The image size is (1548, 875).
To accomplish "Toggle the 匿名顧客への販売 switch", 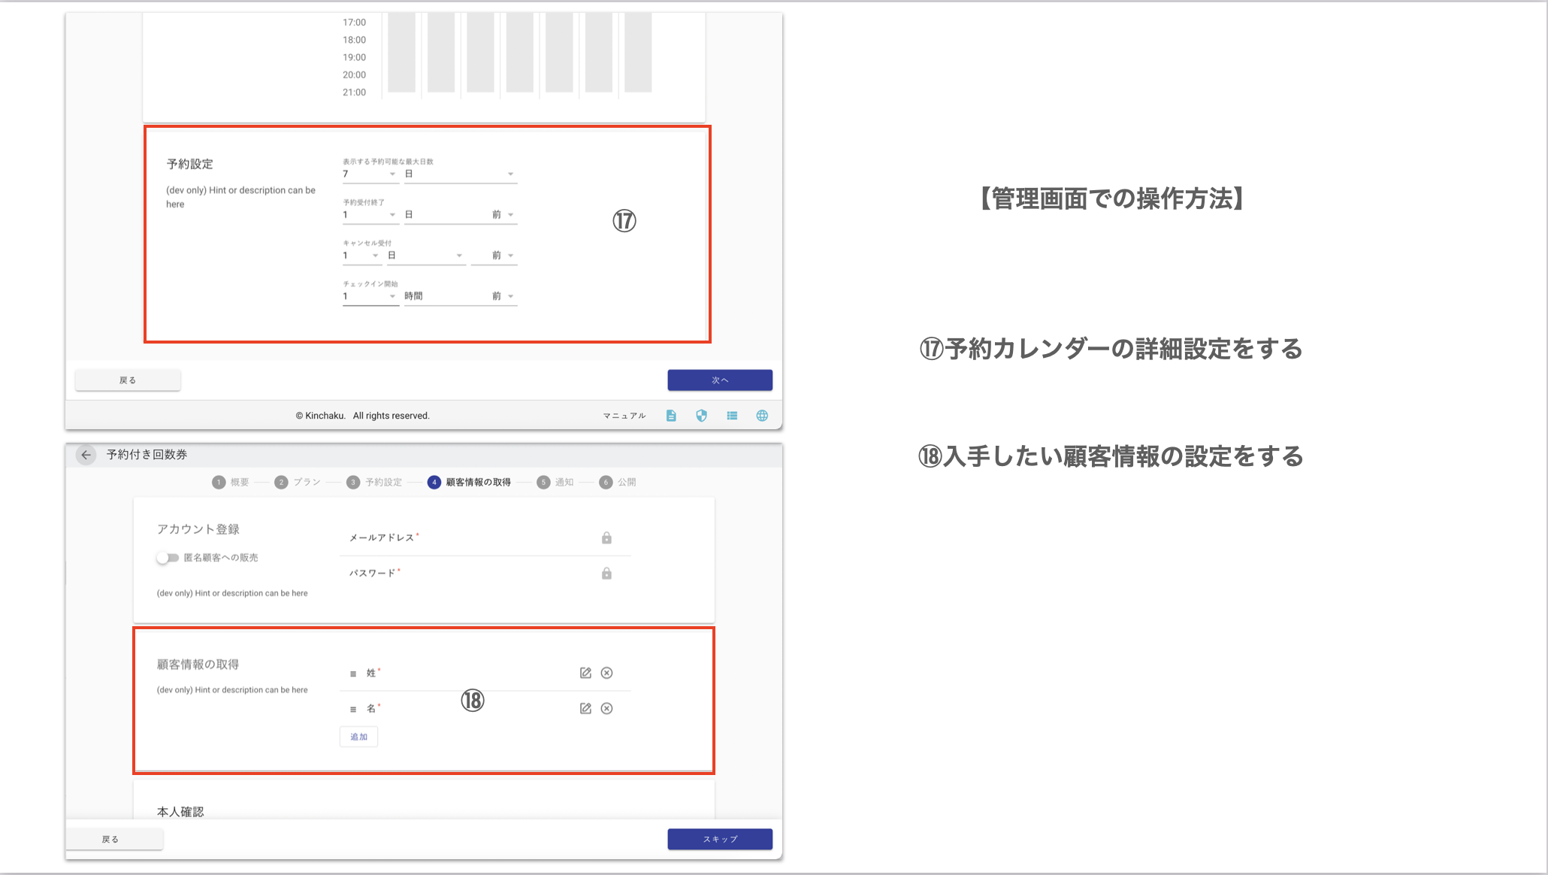I will (167, 558).
